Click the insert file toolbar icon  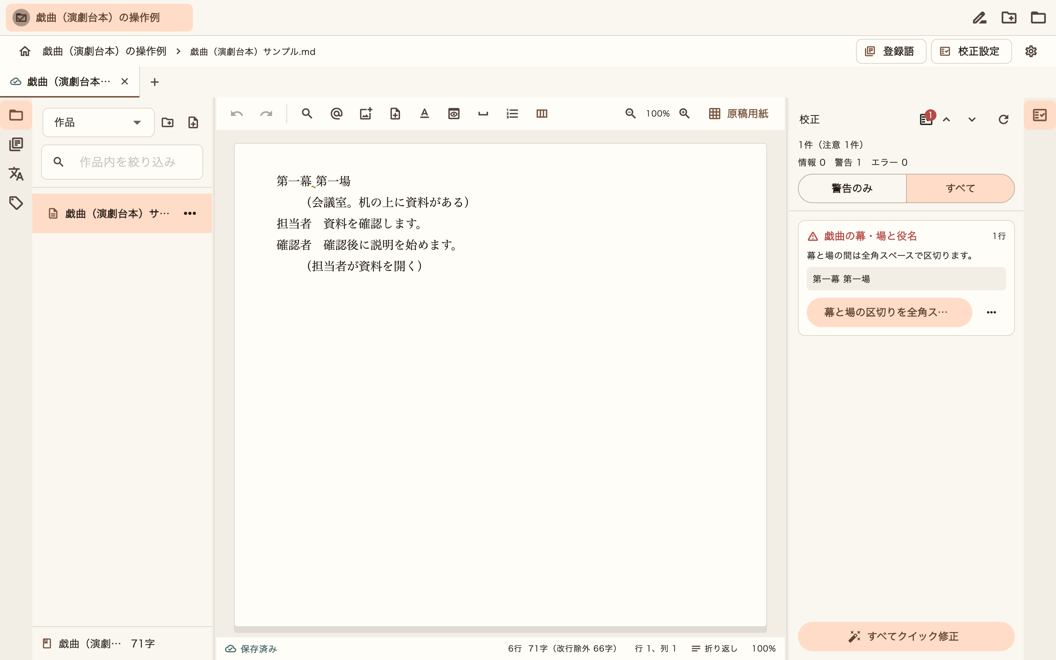coord(395,114)
